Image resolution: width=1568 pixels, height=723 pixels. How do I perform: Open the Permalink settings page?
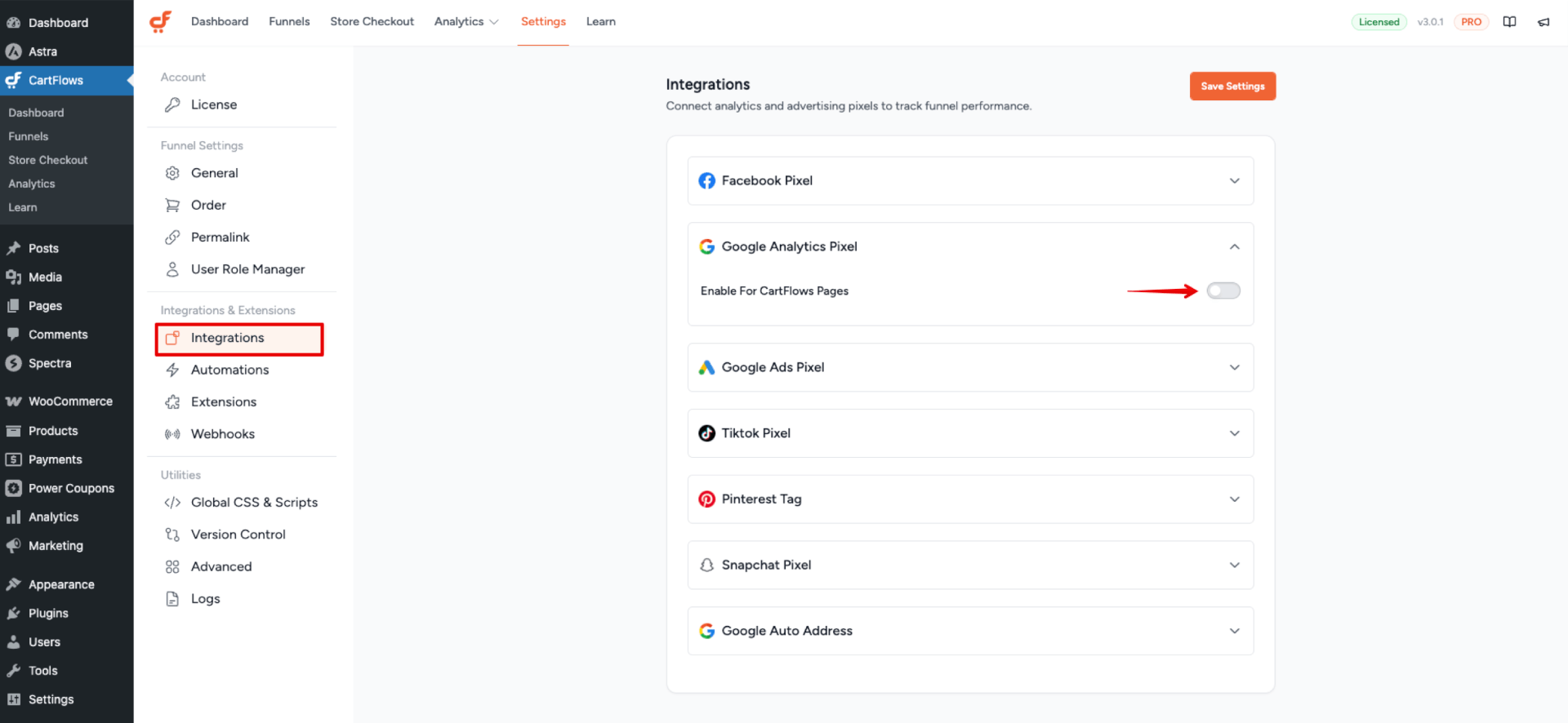click(220, 237)
